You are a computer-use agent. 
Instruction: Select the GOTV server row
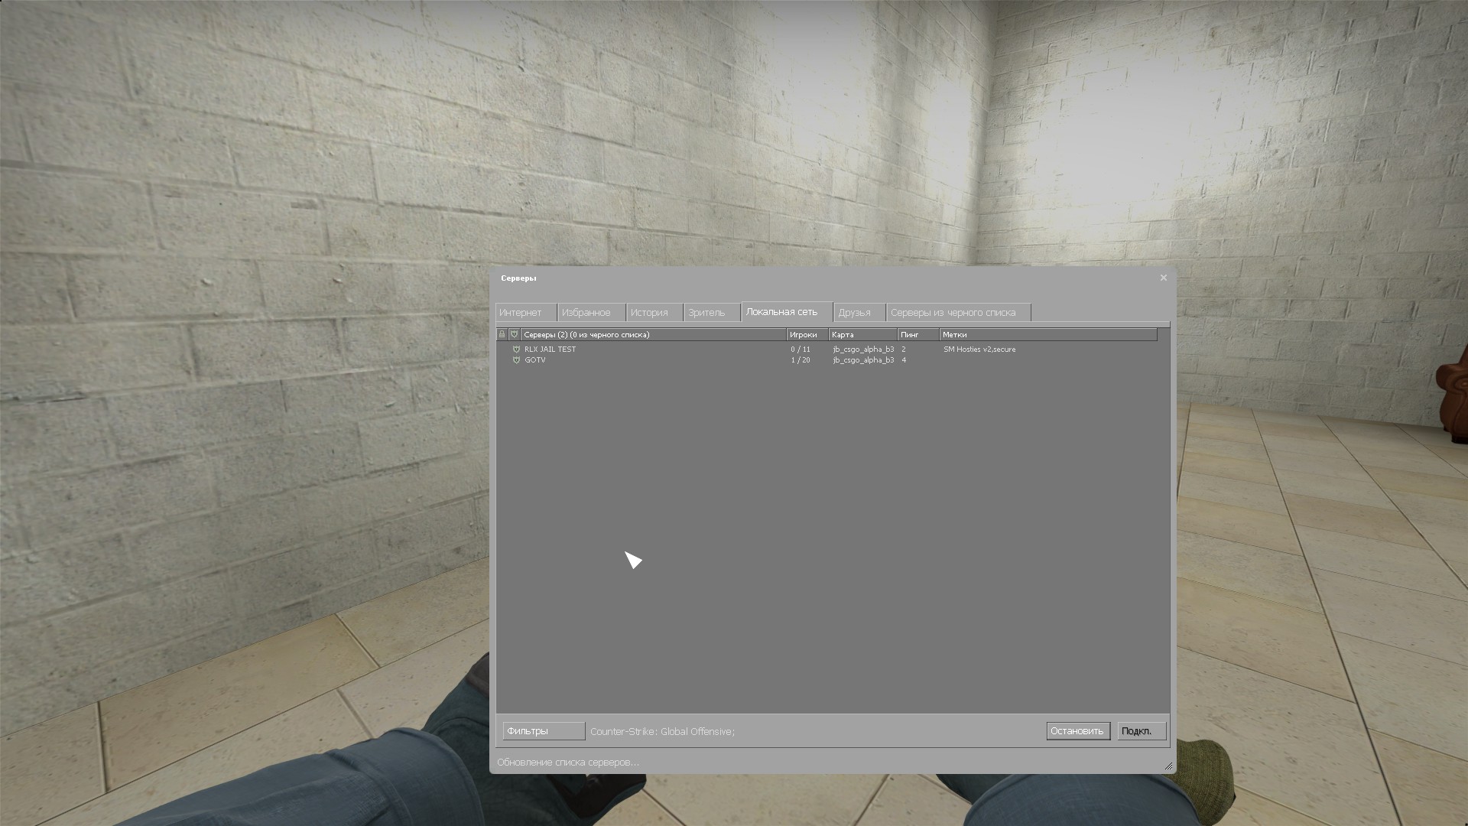click(827, 360)
